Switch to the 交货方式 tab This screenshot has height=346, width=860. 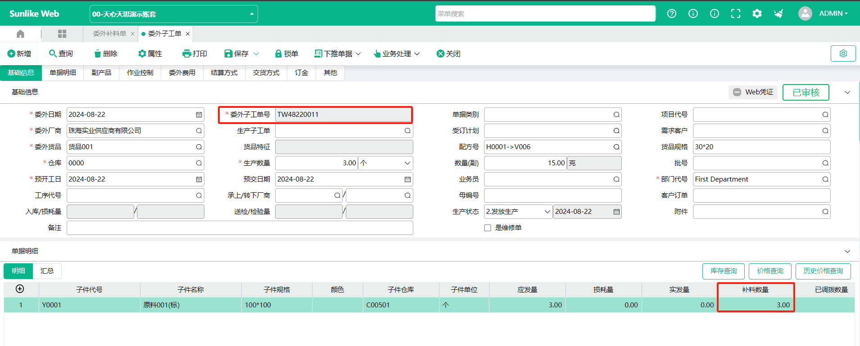point(266,73)
